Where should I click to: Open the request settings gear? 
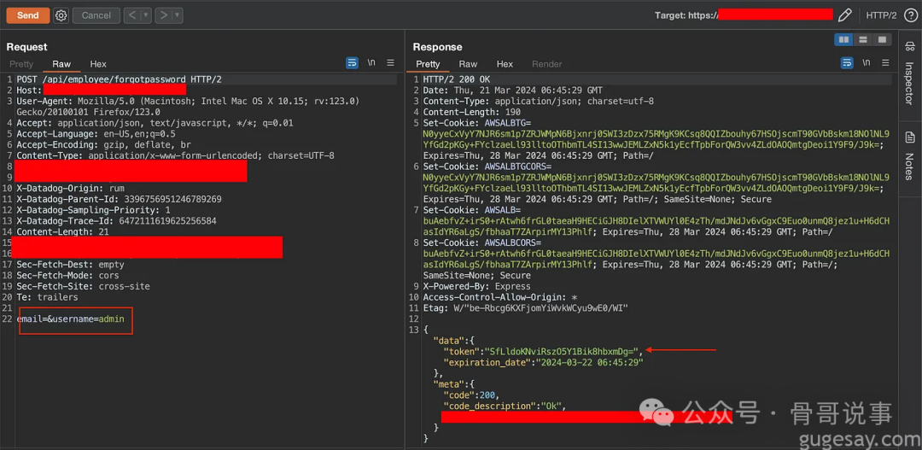[x=61, y=15]
